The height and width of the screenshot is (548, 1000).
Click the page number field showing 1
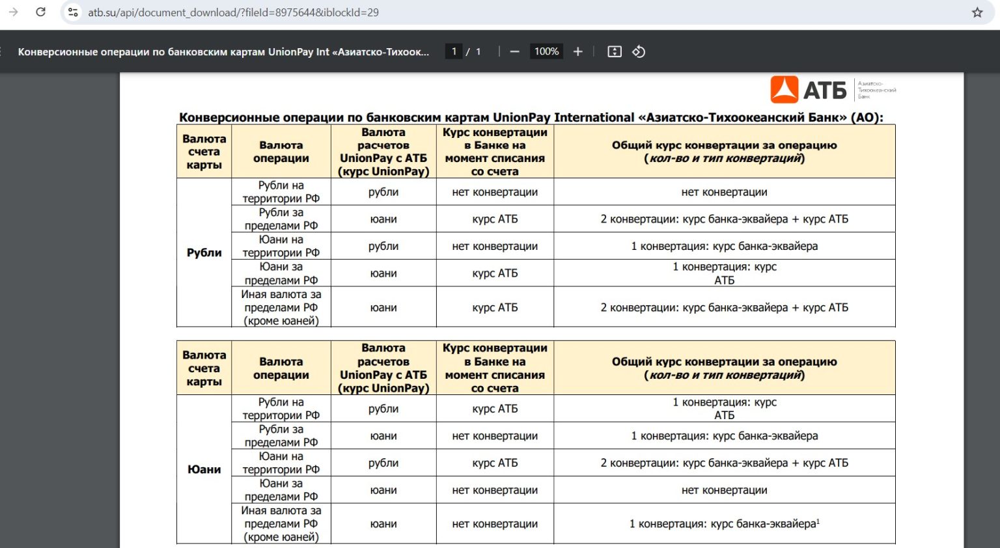(454, 51)
